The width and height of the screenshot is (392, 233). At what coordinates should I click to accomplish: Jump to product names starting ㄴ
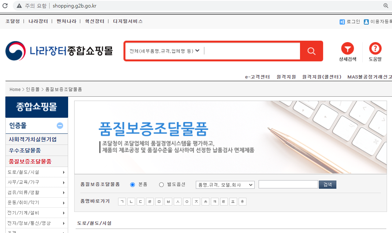pyautogui.click(x=131, y=202)
